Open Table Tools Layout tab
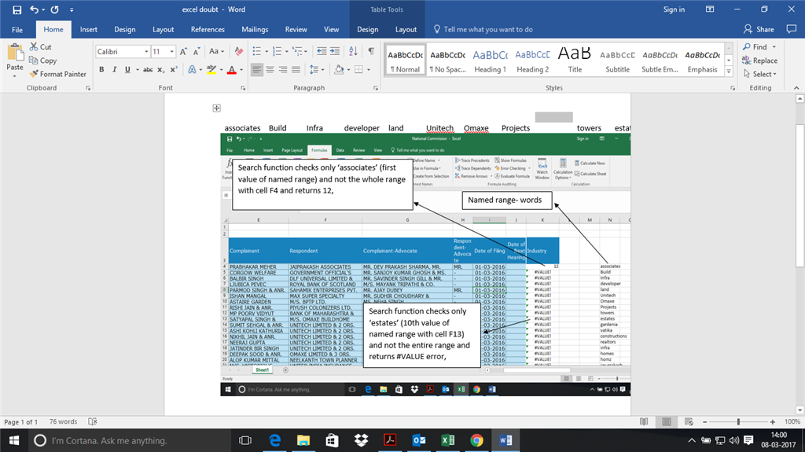The height and width of the screenshot is (452, 805). 406,29
